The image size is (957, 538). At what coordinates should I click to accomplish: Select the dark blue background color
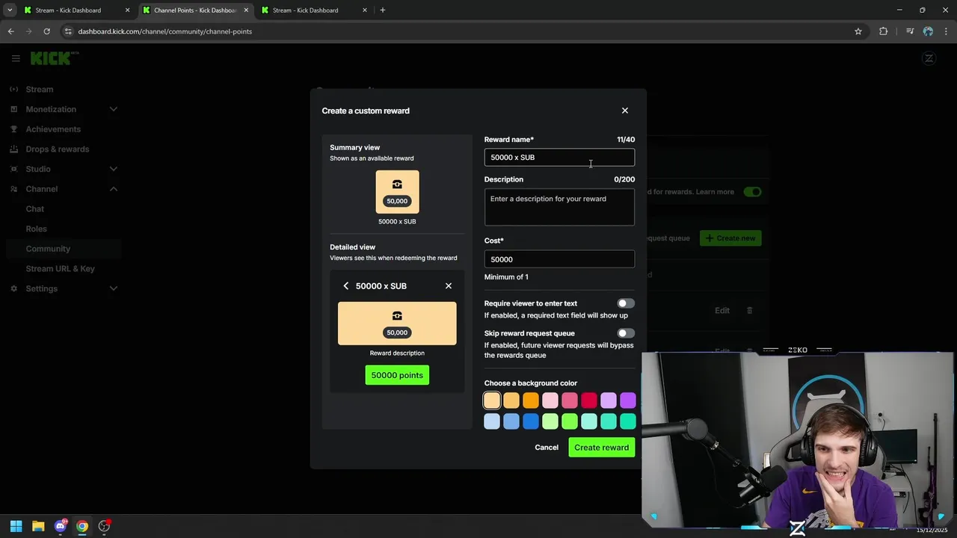(x=531, y=422)
